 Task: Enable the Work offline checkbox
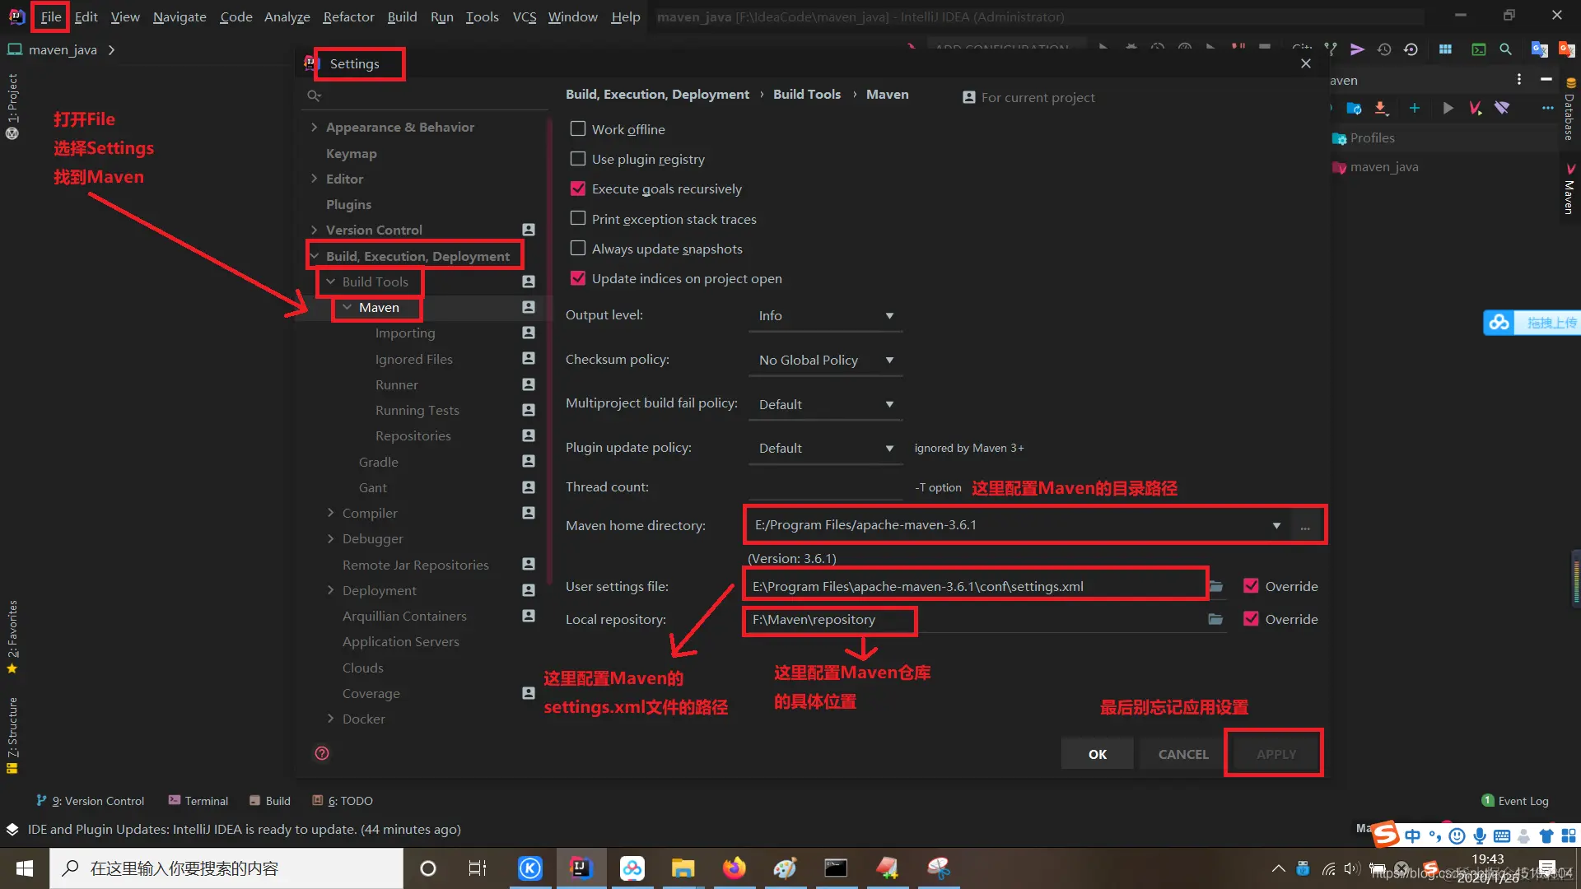coord(578,129)
